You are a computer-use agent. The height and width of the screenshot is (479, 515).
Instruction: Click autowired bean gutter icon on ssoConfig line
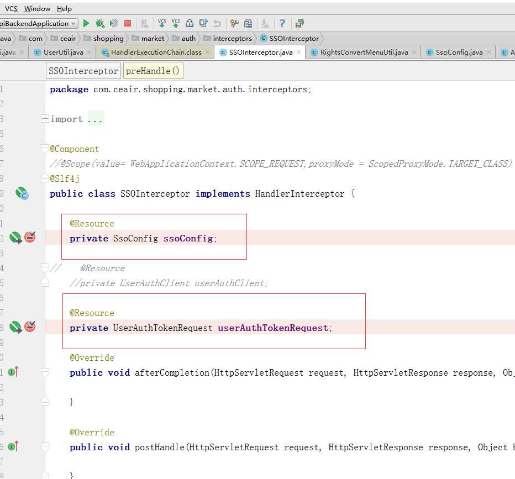point(15,238)
